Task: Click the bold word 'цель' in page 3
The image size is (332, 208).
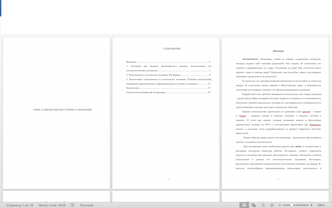Action: pos(264,137)
